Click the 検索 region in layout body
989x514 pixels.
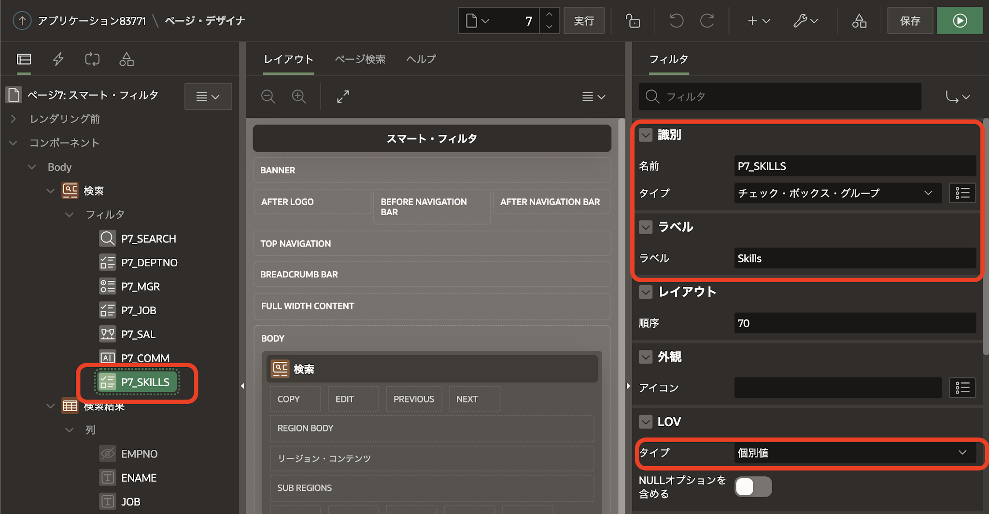pos(432,369)
